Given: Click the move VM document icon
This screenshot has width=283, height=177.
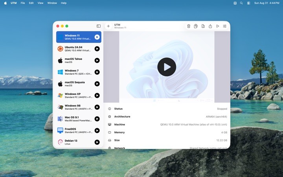Looking at the screenshot, I should pyautogui.click(x=203, y=26).
